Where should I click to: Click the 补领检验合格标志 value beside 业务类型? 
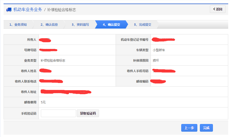(53, 61)
